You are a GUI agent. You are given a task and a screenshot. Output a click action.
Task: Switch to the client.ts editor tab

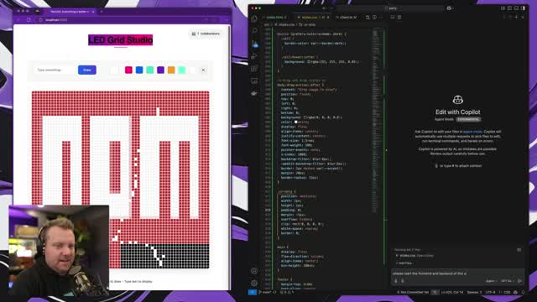pyautogui.click(x=347, y=17)
